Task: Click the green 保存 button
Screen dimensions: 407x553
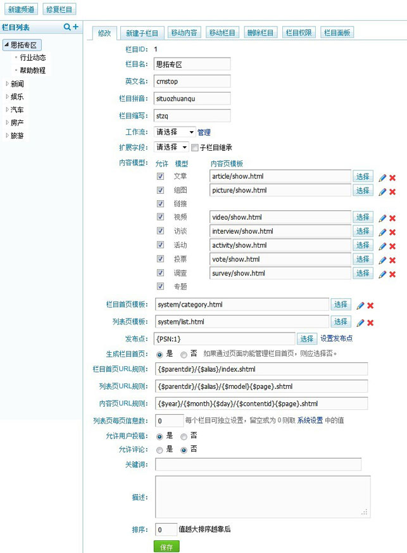Action: 166,547
